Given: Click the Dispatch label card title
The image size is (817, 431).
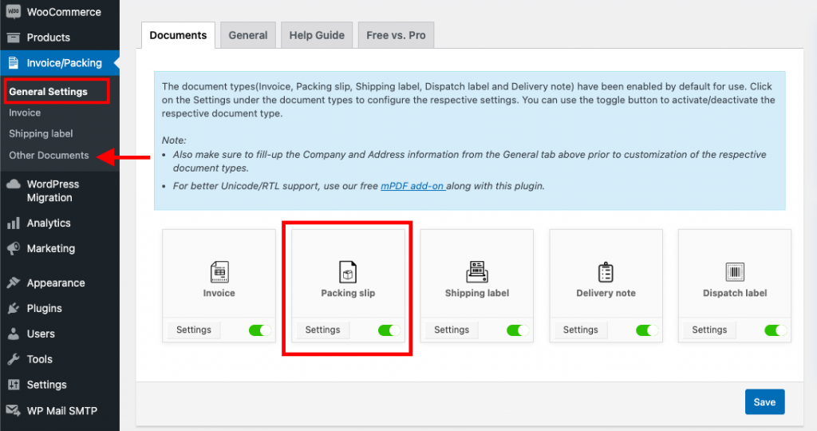Looking at the screenshot, I should click(x=735, y=293).
